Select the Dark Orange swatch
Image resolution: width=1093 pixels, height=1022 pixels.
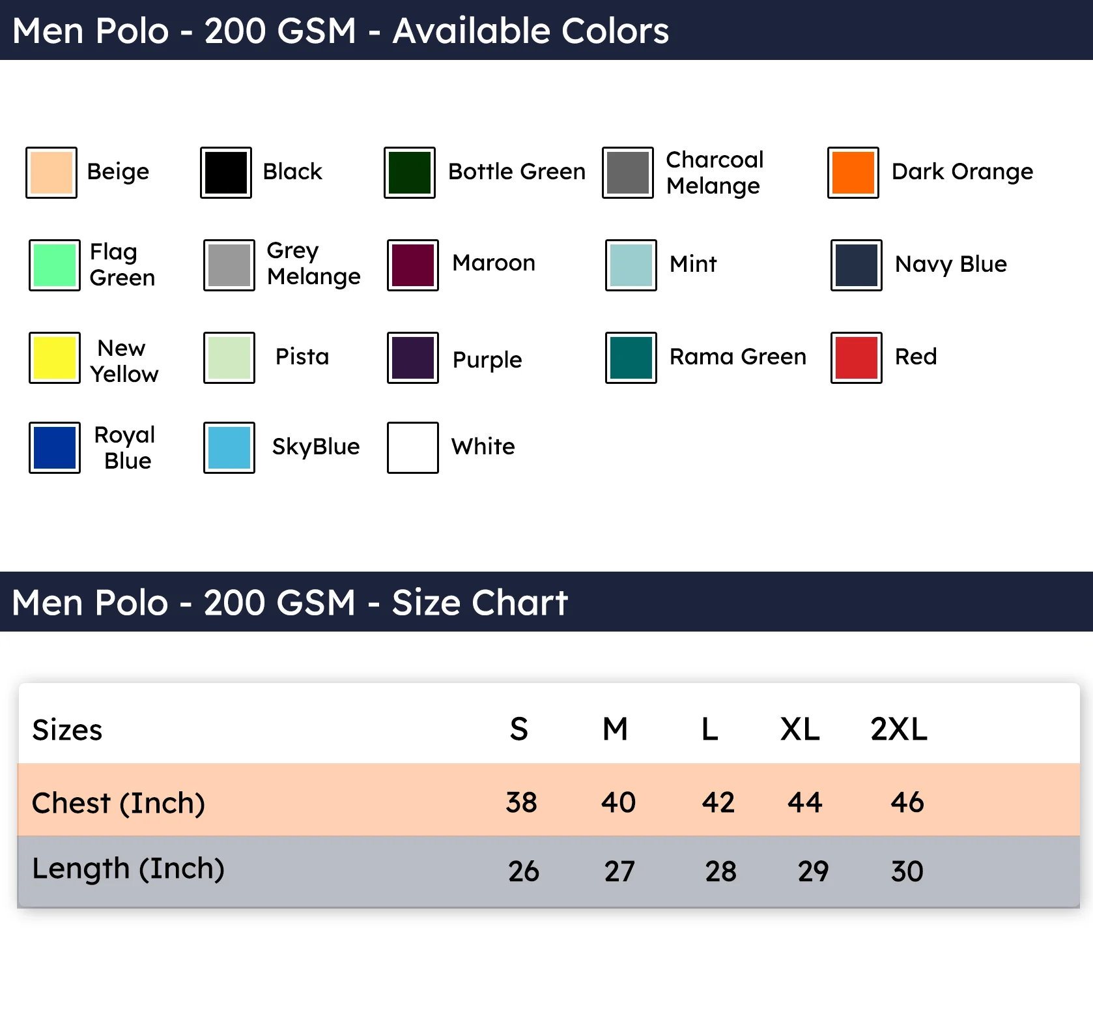(853, 173)
